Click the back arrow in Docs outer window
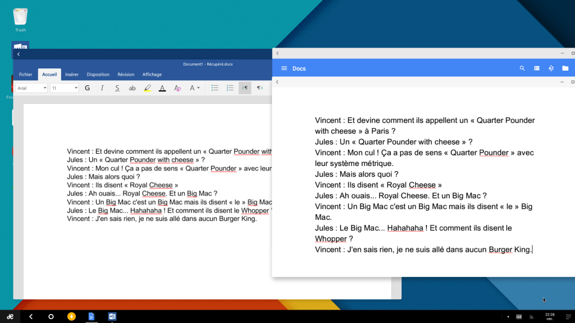Viewport: 575px width, 323px height. 277,53
